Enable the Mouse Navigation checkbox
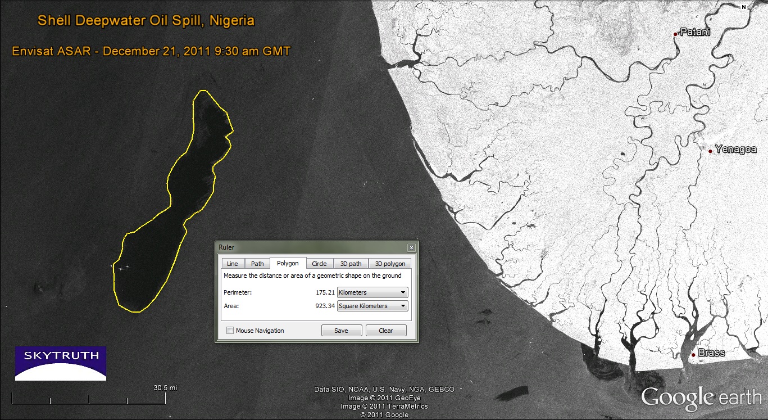 [x=230, y=331]
